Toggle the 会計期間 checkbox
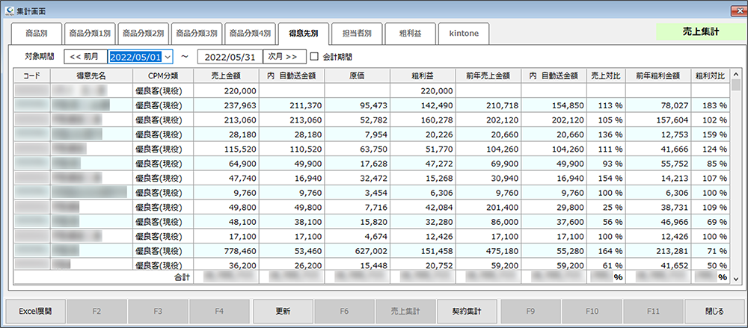This screenshot has height=328, width=748. pos(315,56)
